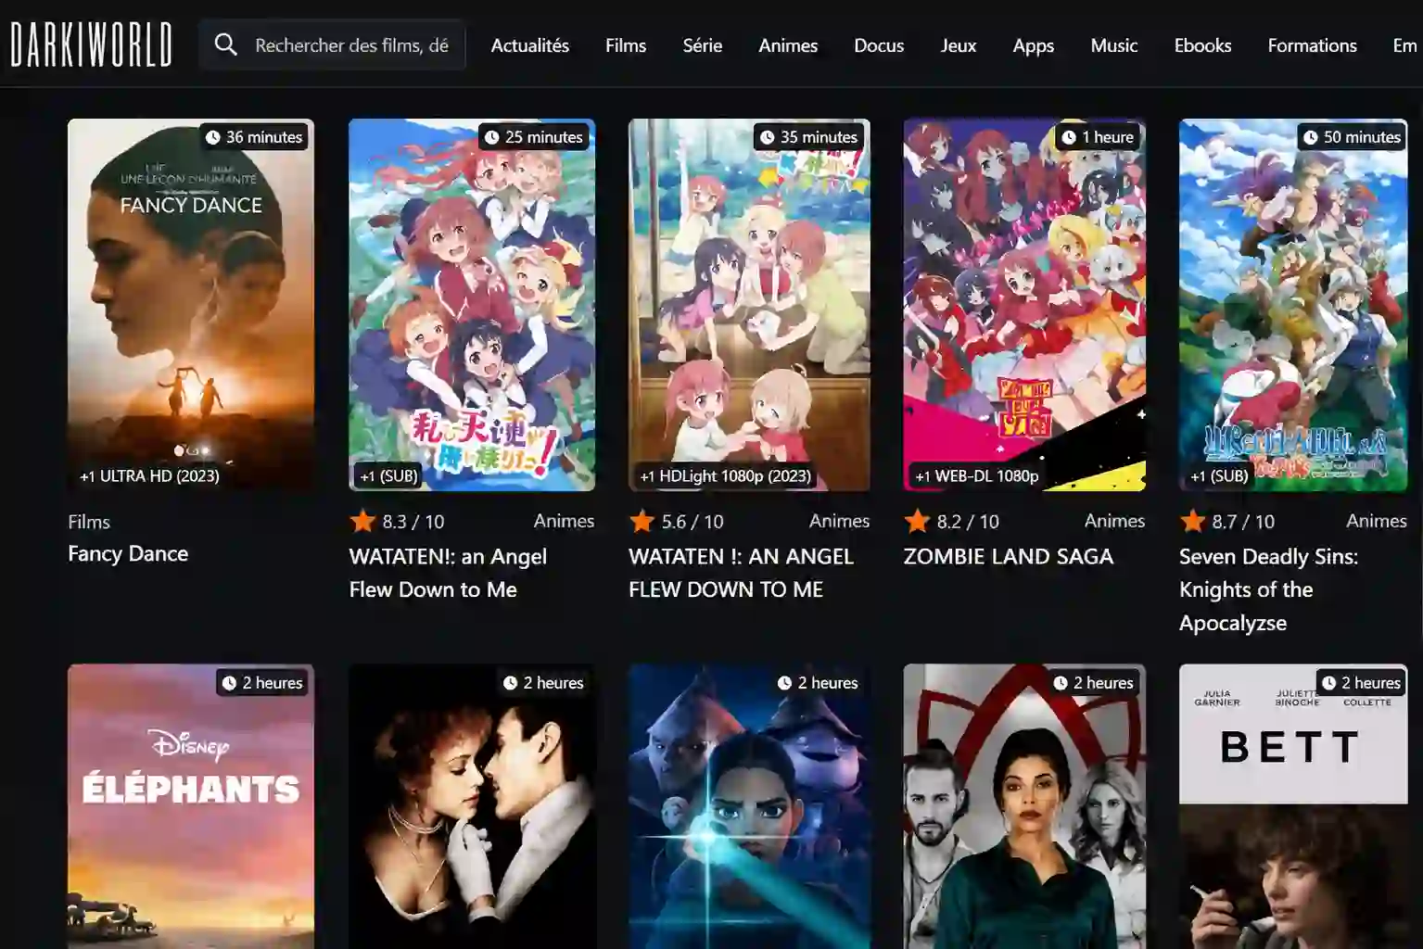
Task: Open the Seven Deadly Sins poster
Action: pos(1293,305)
